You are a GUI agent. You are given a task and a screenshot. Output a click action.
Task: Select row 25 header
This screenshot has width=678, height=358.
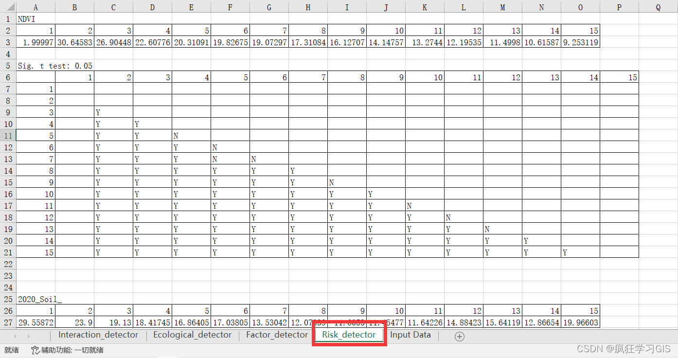[x=8, y=299]
